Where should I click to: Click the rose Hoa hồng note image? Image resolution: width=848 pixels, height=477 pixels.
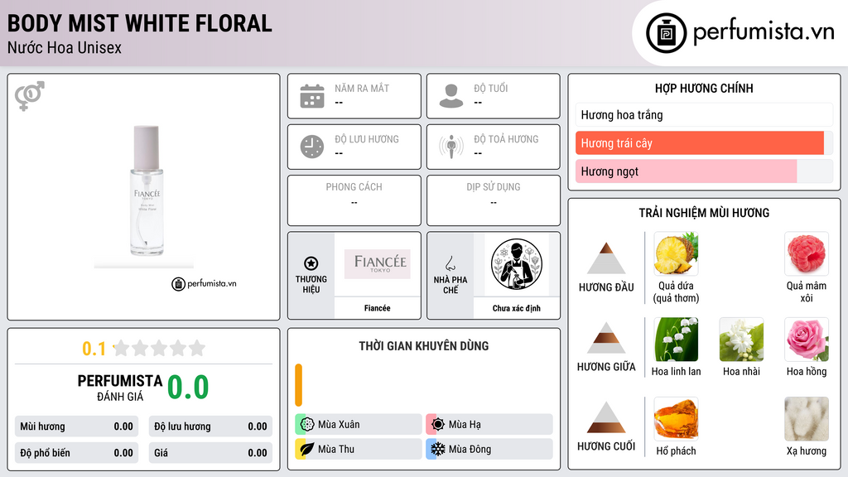(807, 339)
